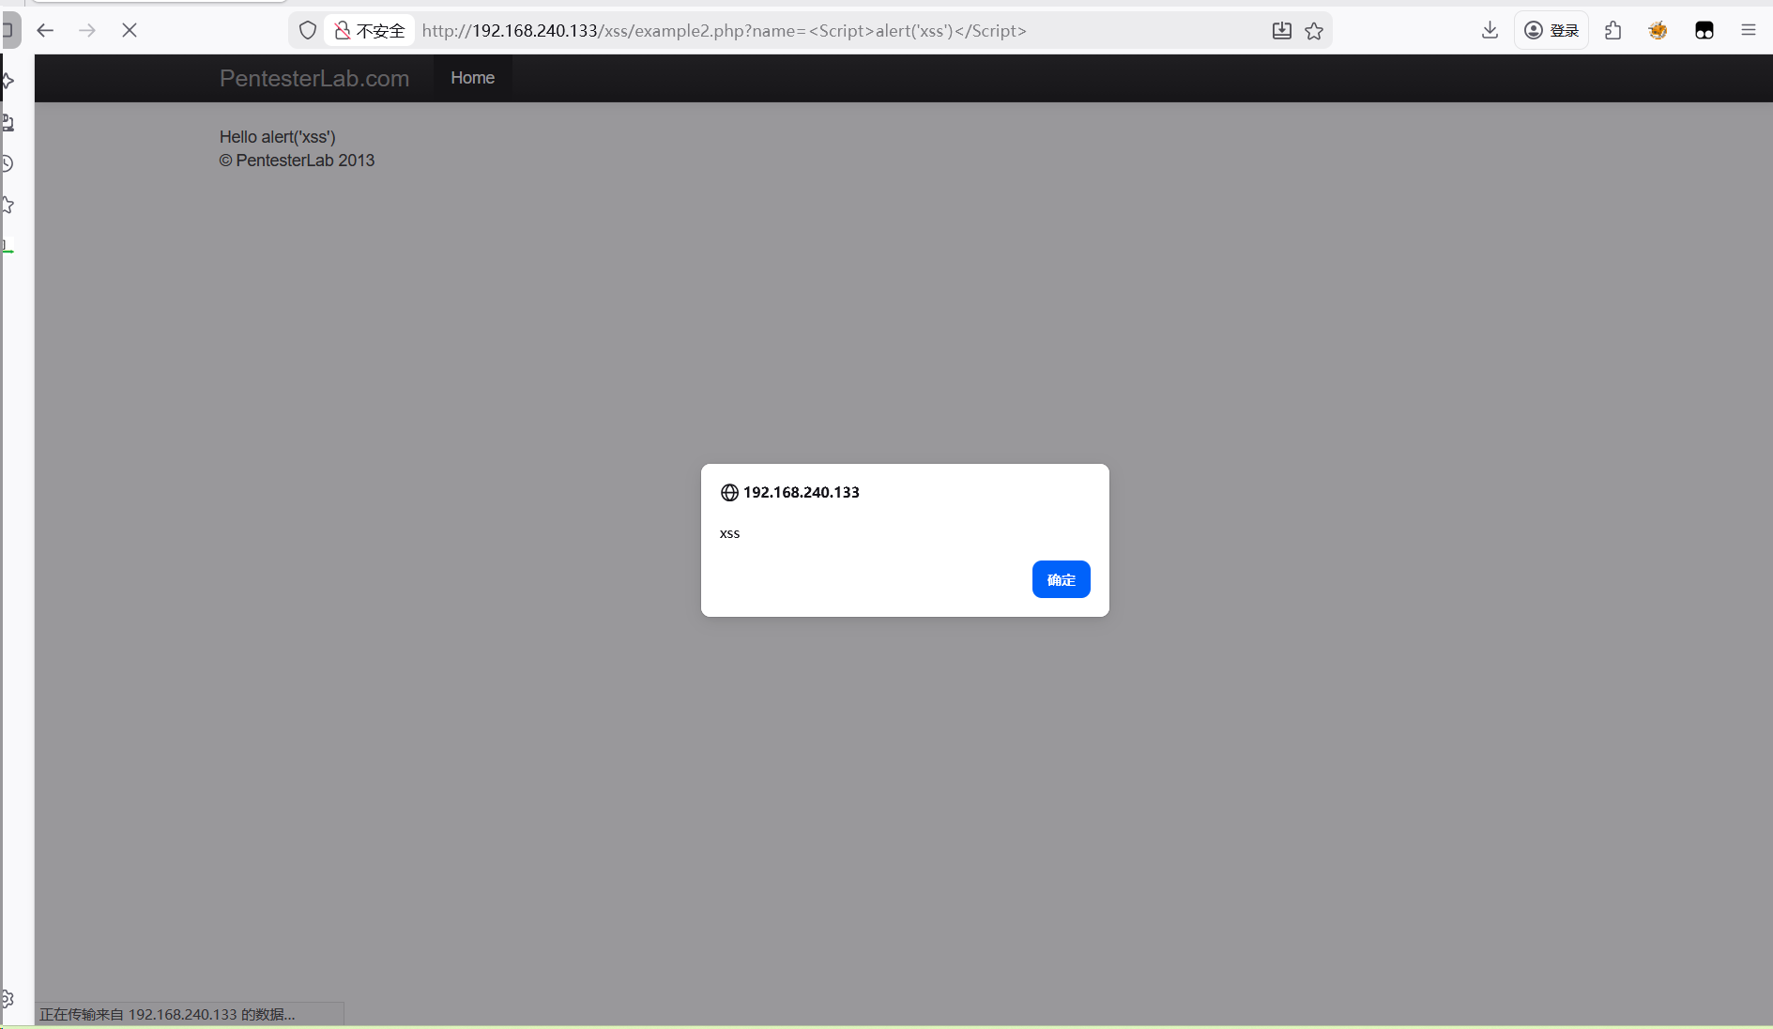Click the 登录 account sign-in button
Screen dimensions: 1773x1029
coord(1551,30)
